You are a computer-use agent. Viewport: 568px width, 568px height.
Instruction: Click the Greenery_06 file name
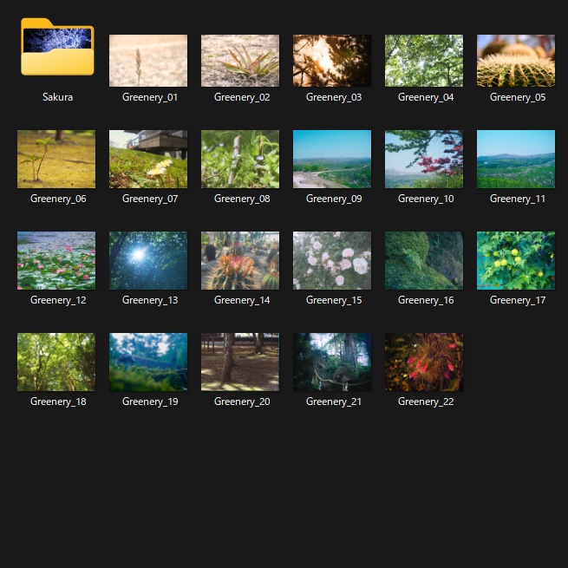click(58, 199)
